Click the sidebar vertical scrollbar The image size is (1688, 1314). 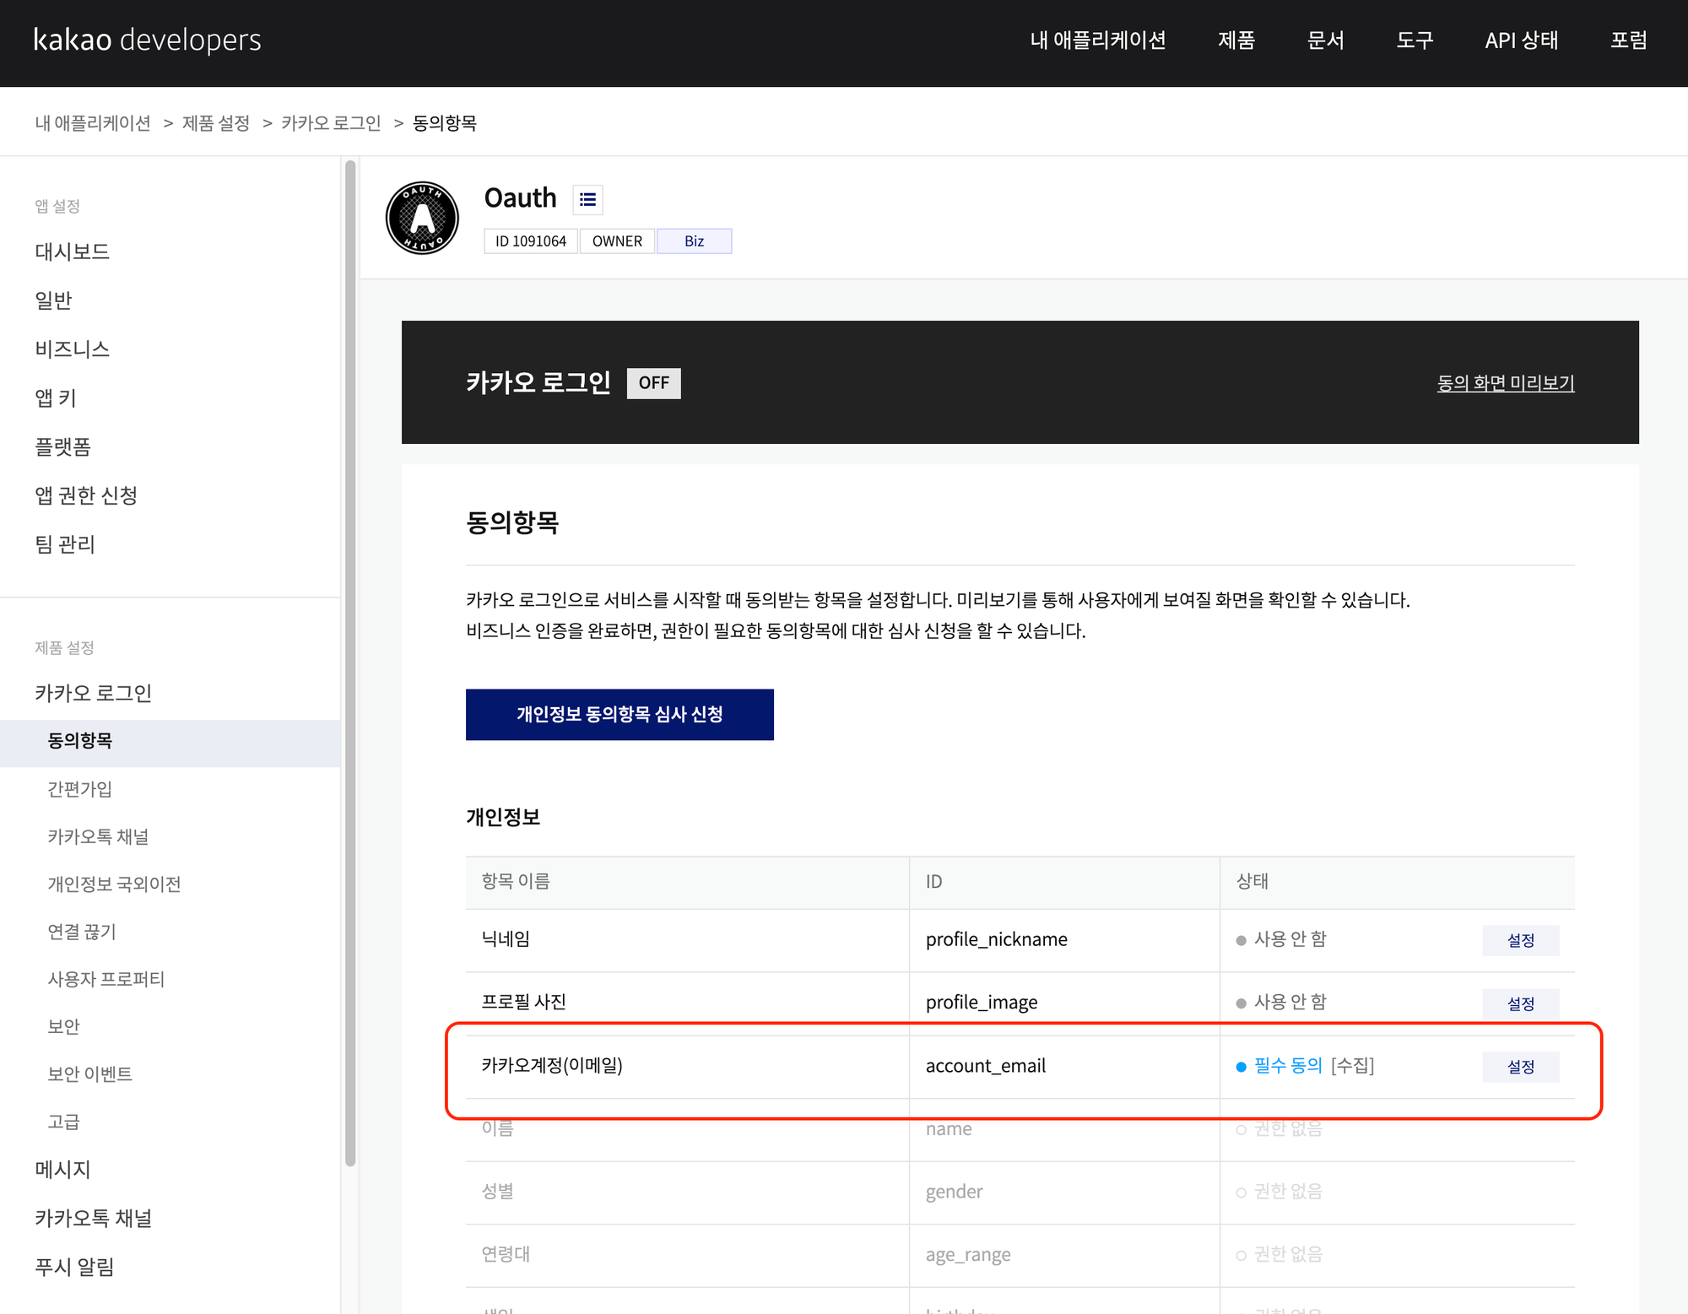point(350,662)
